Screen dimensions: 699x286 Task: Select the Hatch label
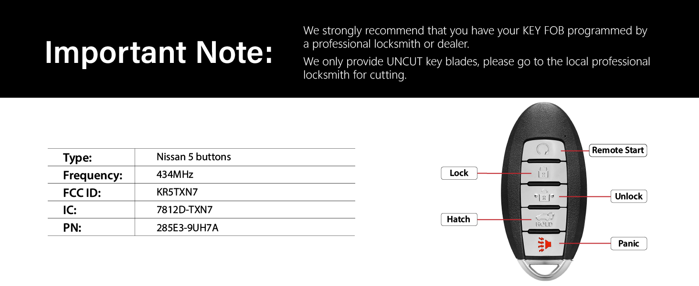tap(459, 219)
